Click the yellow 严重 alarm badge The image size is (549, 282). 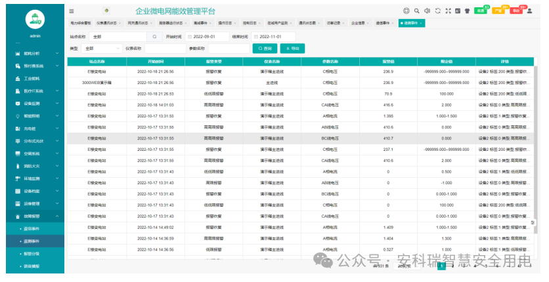click(x=498, y=11)
